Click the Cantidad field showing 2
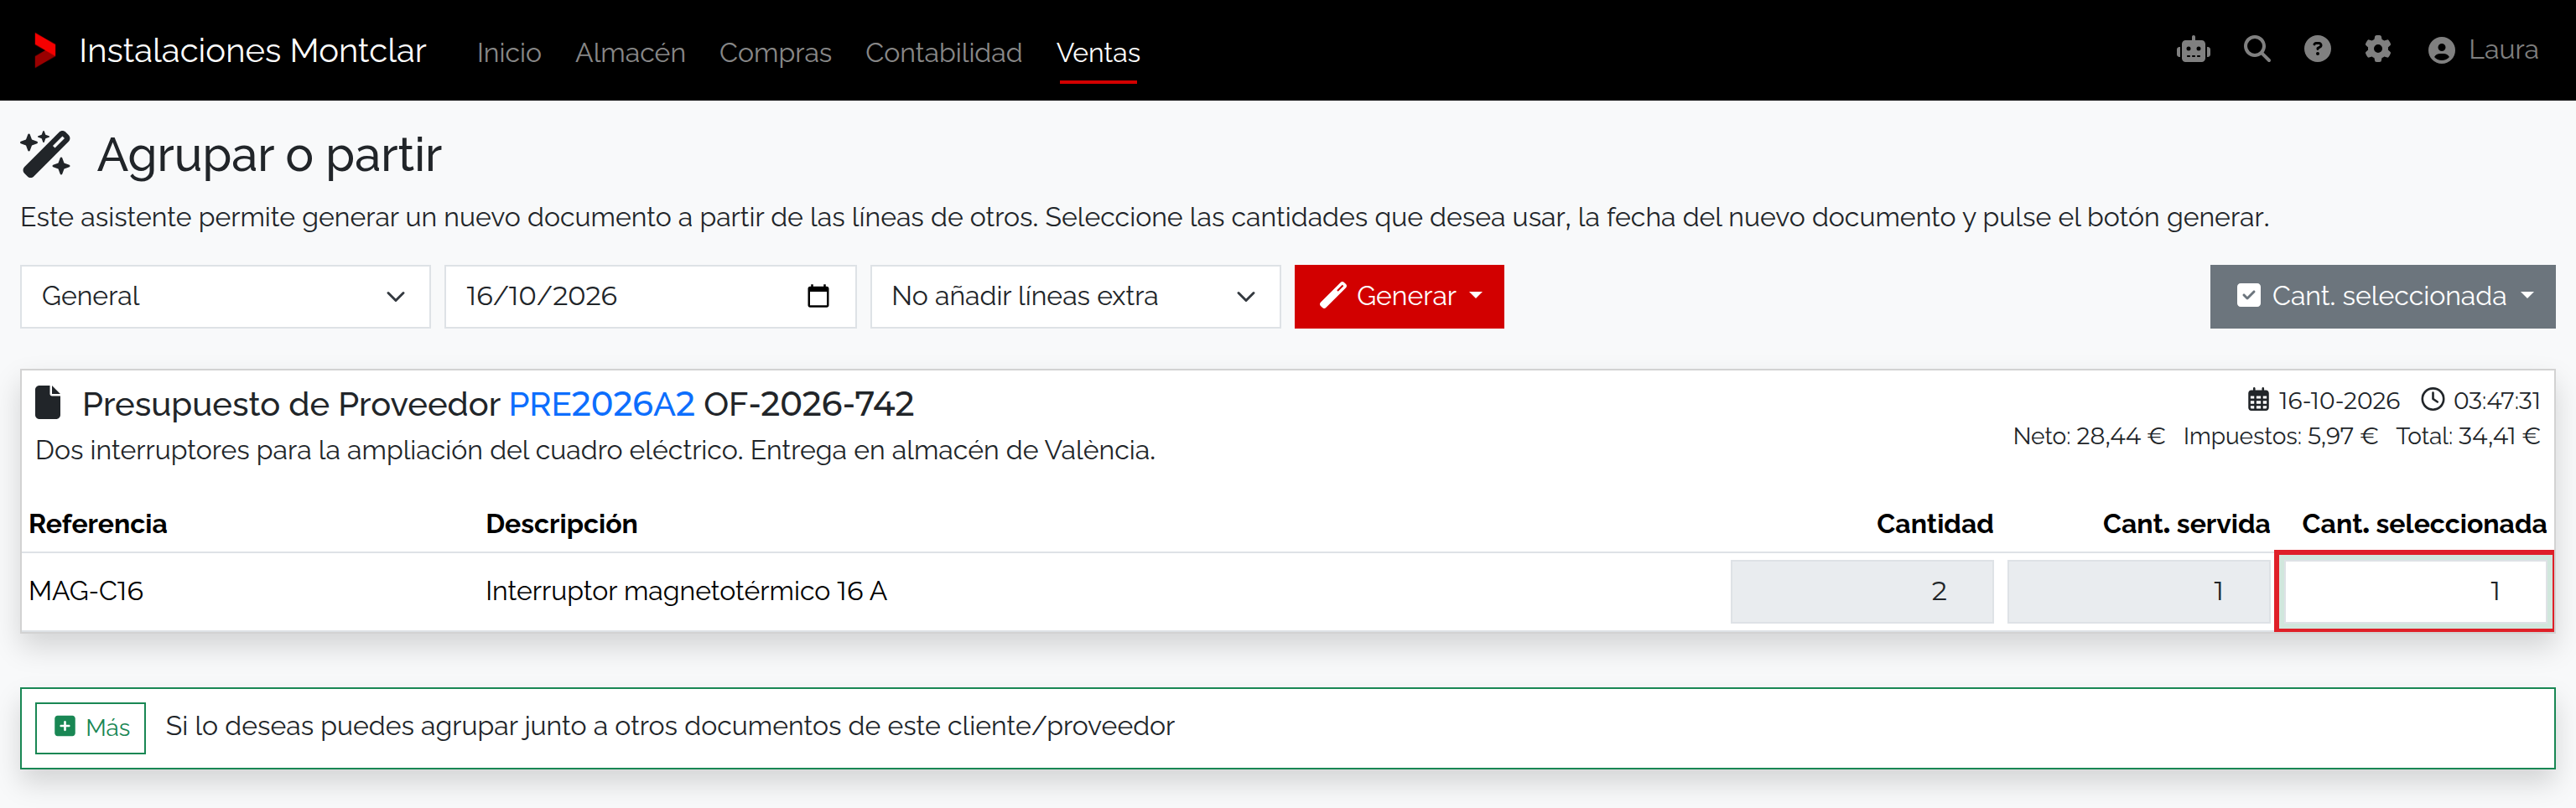This screenshot has width=2576, height=808. (1861, 591)
